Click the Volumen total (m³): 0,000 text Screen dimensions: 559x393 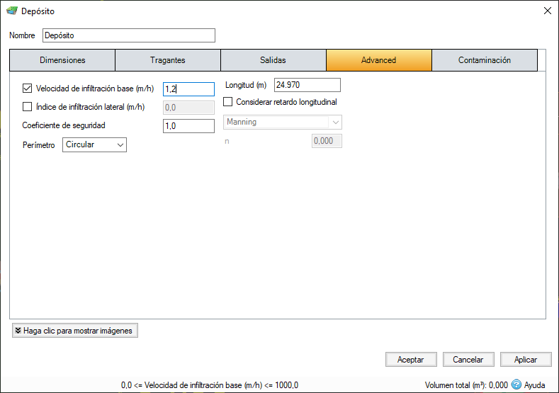tap(466, 385)
